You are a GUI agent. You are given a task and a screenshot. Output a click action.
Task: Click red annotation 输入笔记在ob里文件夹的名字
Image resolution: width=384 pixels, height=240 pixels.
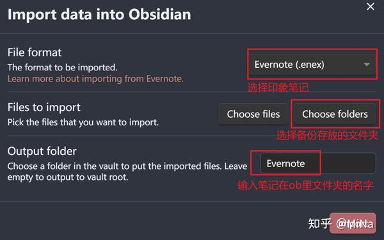pos(305,186)
